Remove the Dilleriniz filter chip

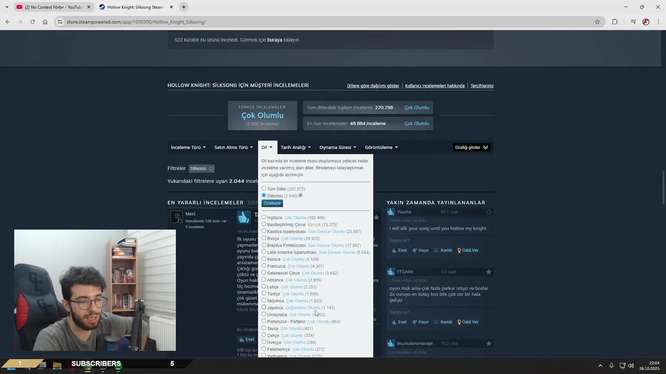(211, 168)
